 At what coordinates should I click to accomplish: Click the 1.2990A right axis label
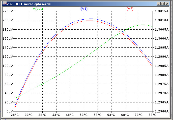(162, 56)
